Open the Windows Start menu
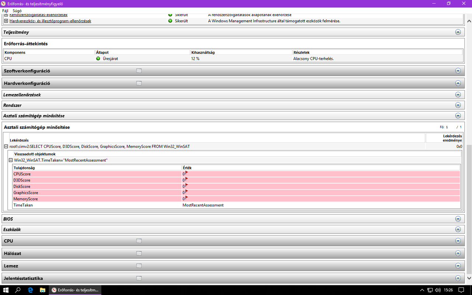 [6, 290]
